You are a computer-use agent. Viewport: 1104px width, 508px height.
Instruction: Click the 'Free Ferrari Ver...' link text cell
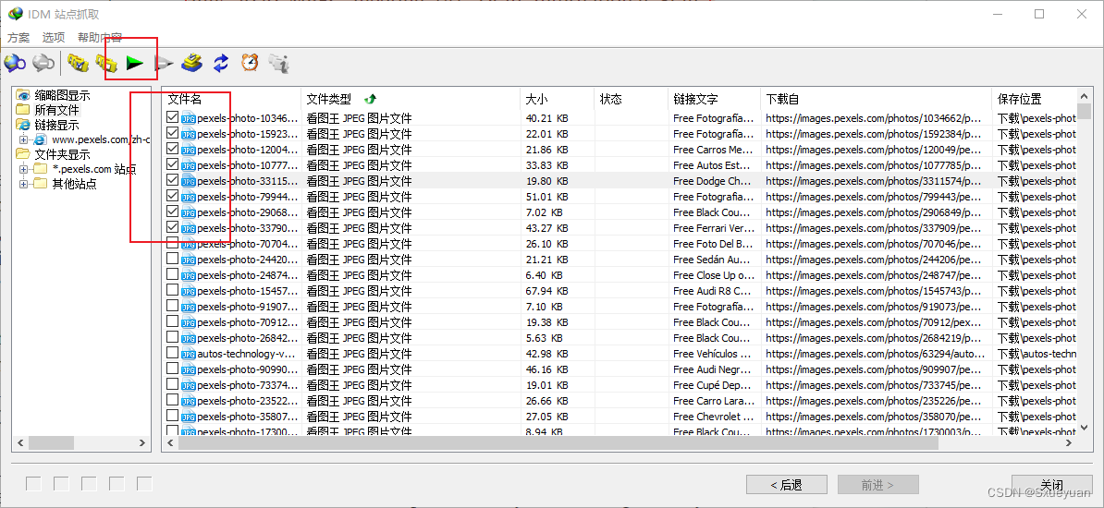pyautogui.click(x=714, y=228)
